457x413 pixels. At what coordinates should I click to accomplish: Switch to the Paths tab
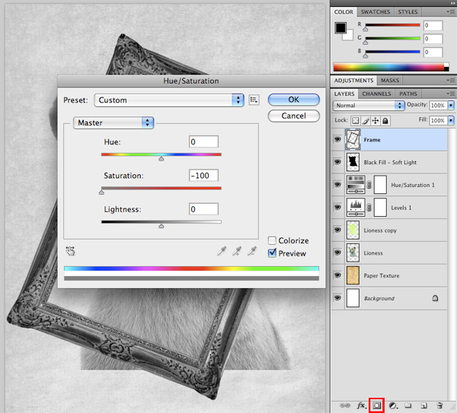coord(408,94)
